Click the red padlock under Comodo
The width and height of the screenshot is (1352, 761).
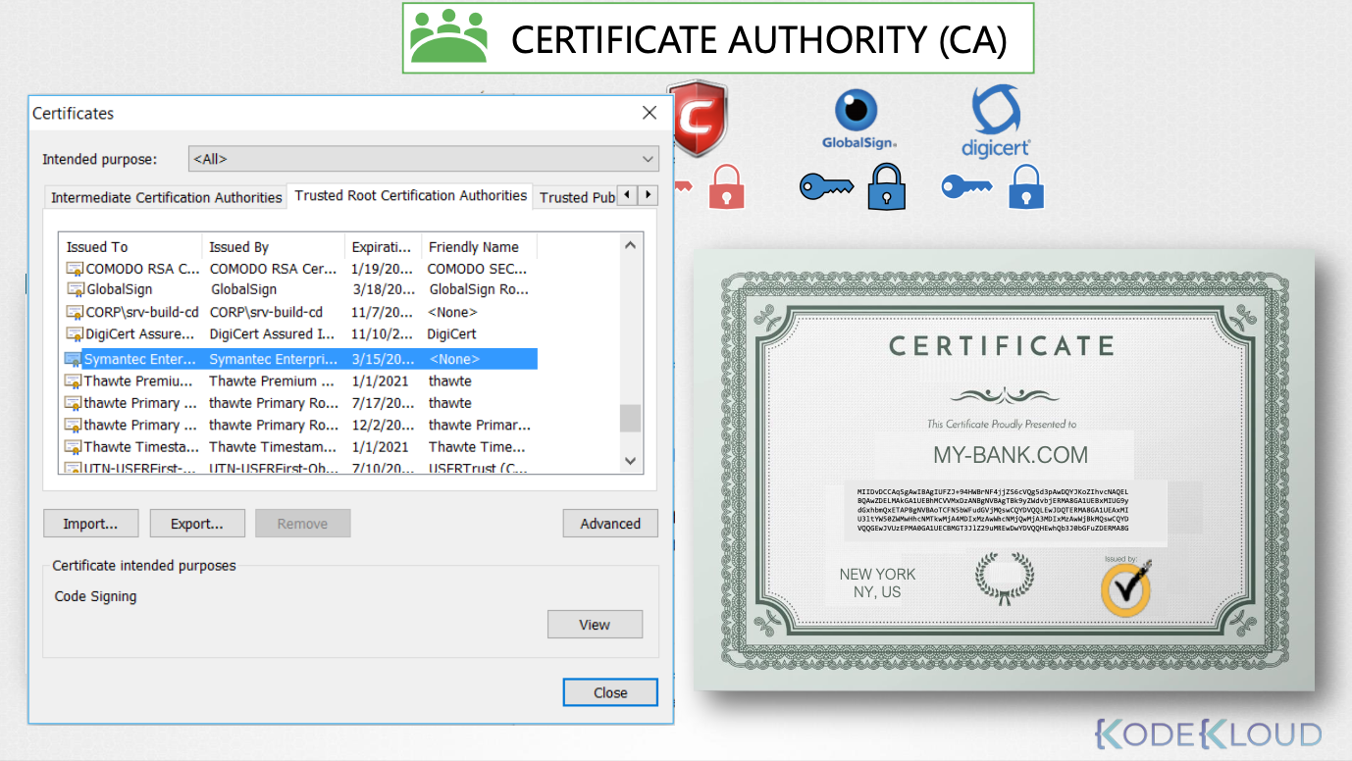pyautogui.click(x=727, y=186)
